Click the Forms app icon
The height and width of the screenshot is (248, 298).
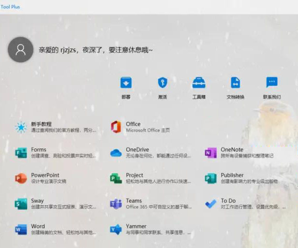click(21, 152)
